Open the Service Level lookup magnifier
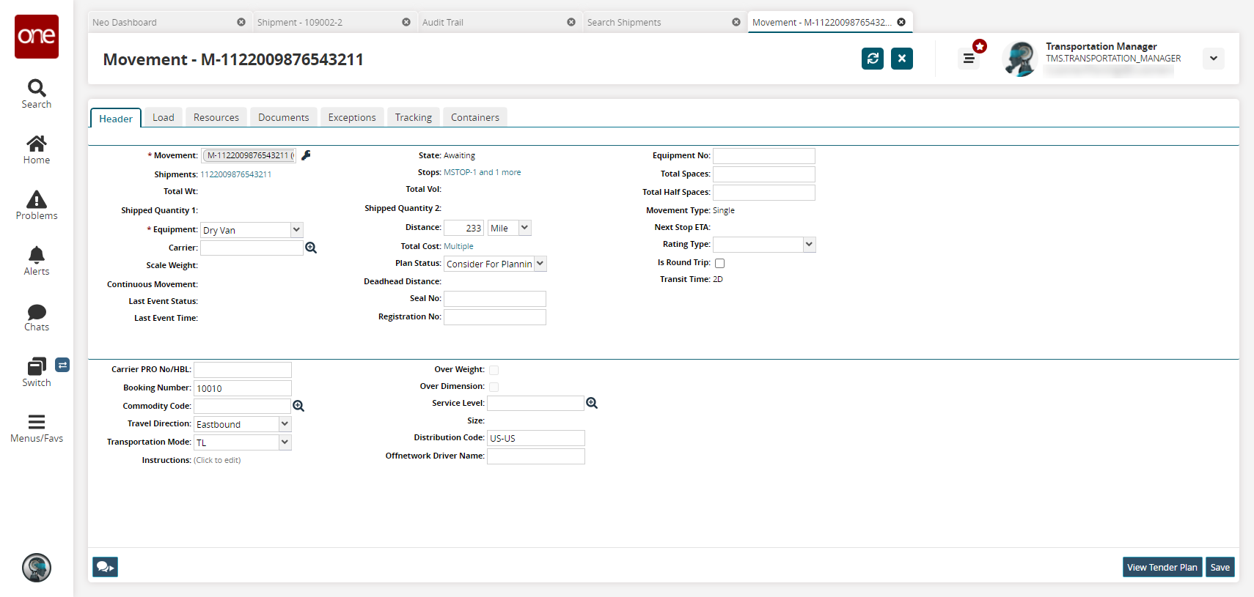The image size is (1254, 597). (x=592, y=404)
